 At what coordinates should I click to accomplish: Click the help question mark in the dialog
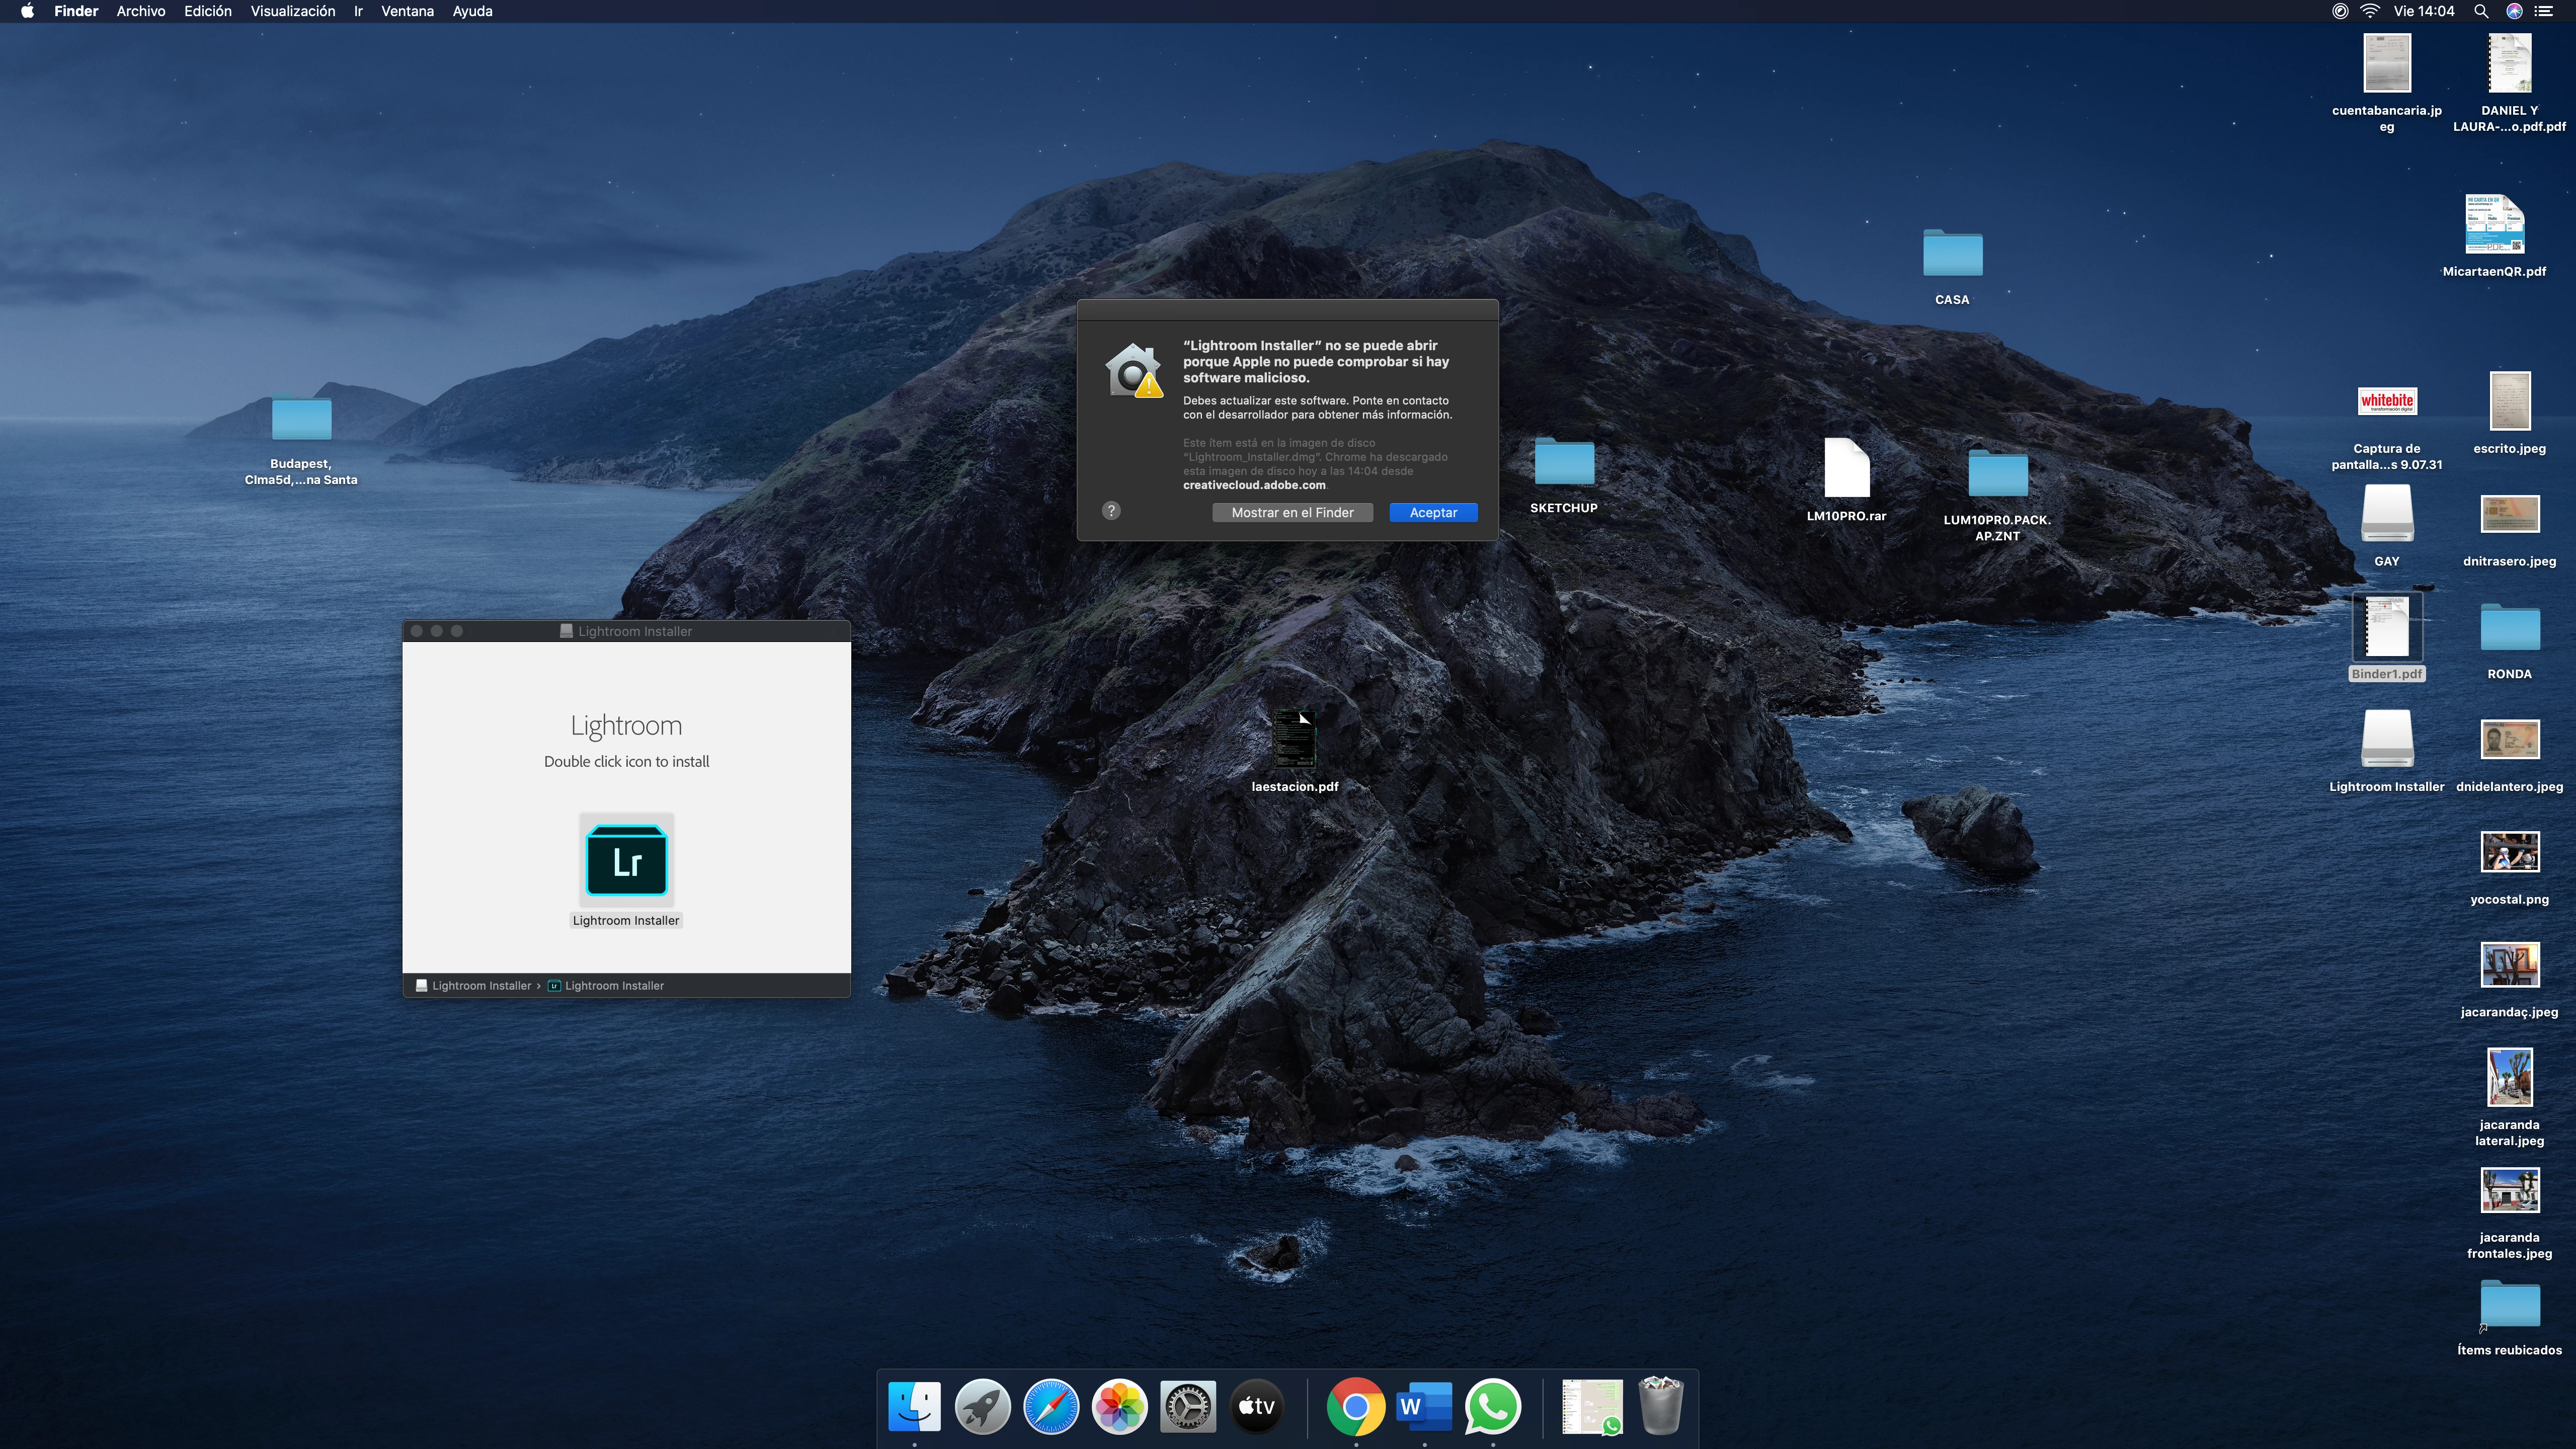(x=1111, y=511)
